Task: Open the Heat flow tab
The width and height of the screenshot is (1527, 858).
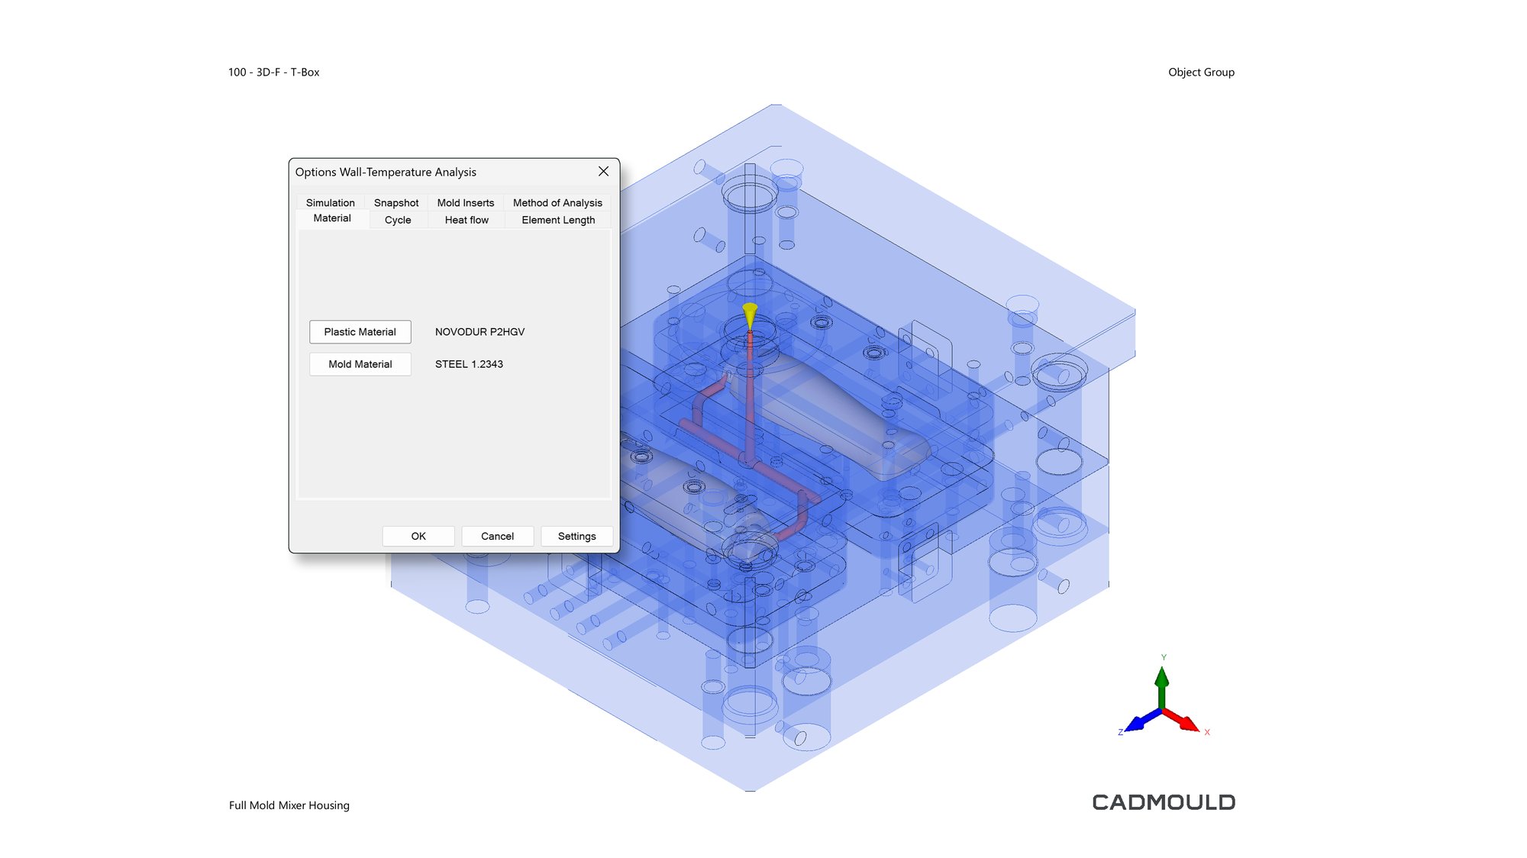Action: 466,220
